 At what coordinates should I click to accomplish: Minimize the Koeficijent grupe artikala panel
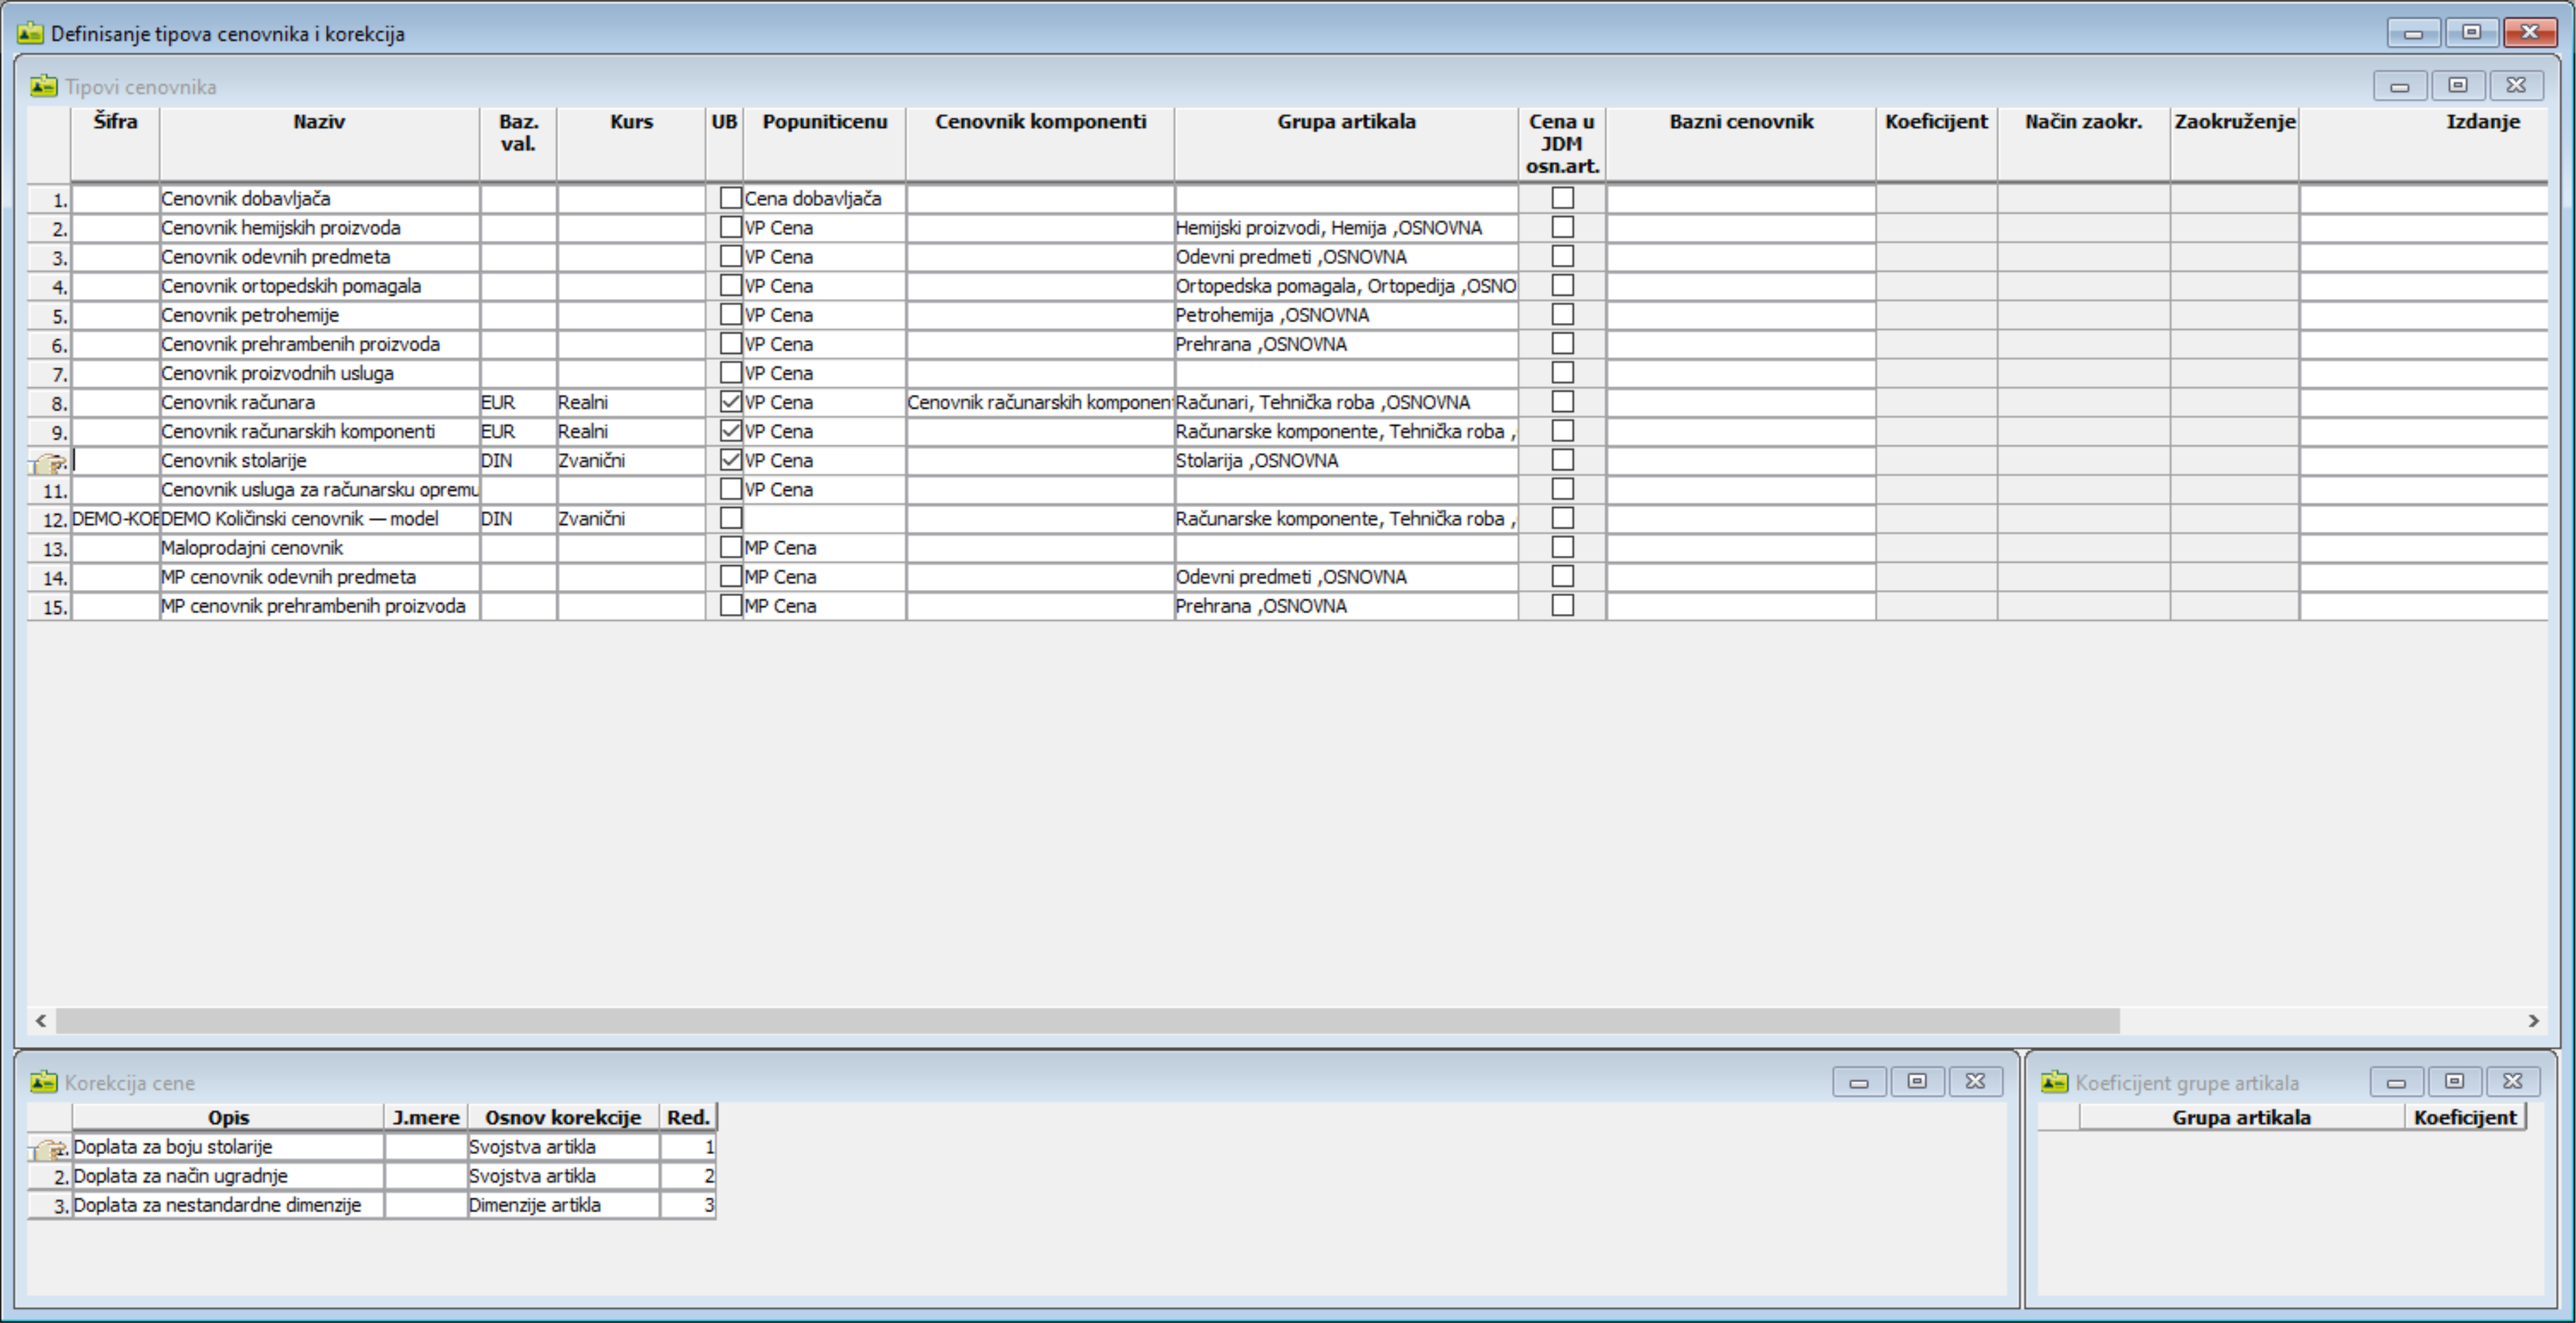click(2396, 1082)
